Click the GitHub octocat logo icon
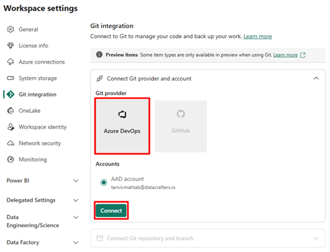The image size is (330, 252). pos(181,114)
